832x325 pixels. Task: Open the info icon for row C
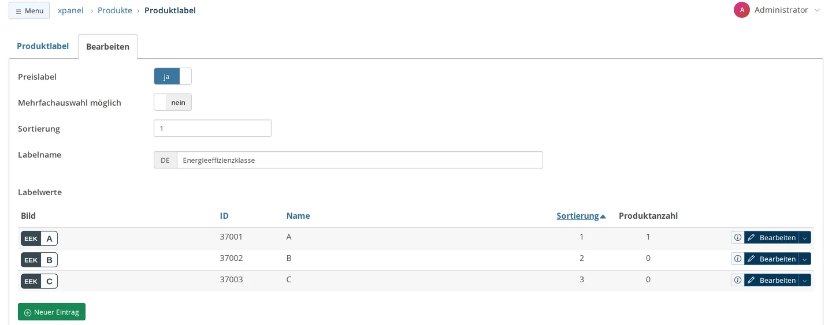pyautogui.click(x=737, y=280)
